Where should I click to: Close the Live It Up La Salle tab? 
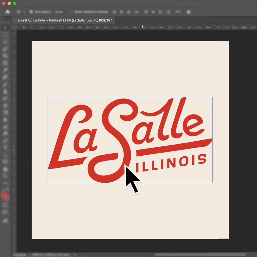tap(14, 20)
